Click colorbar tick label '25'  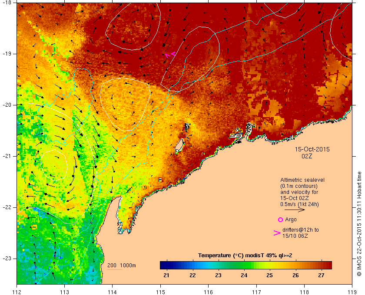(x=269, y=275)
